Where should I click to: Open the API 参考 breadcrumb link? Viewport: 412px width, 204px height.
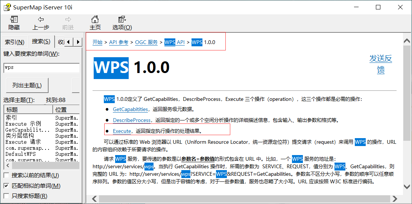point(119,42)
